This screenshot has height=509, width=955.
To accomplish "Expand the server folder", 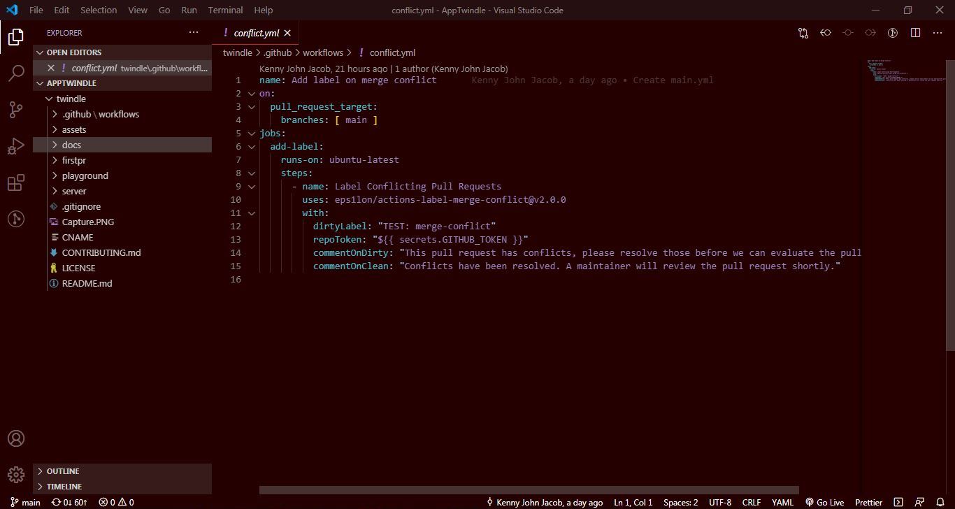I will 122,191.
